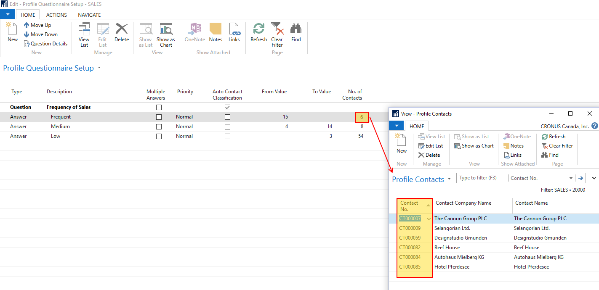Click Move Down button in ribbon
This screenshot has width=599, height=290.
pos(40,34)
